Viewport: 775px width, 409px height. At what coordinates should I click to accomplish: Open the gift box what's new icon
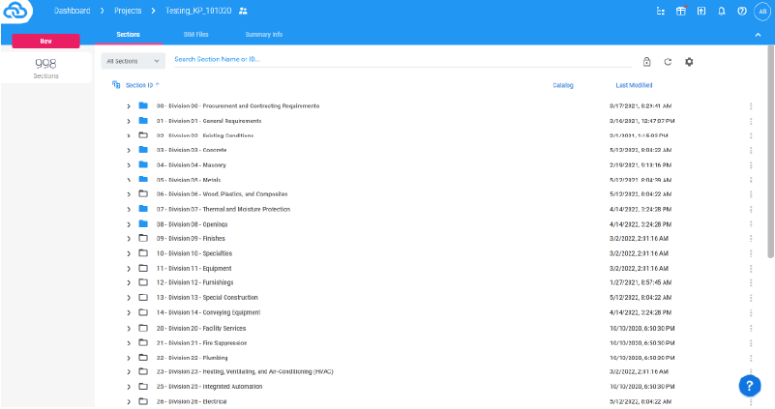681,11
